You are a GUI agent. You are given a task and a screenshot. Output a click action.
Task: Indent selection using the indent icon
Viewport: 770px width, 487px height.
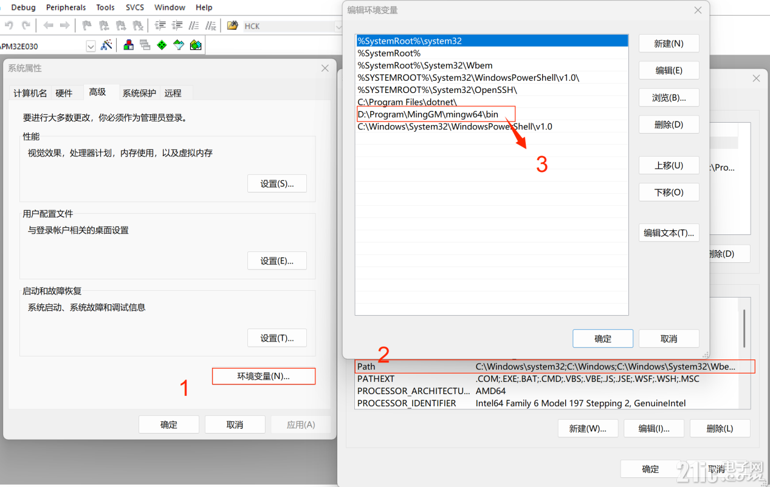coord(159,26)
